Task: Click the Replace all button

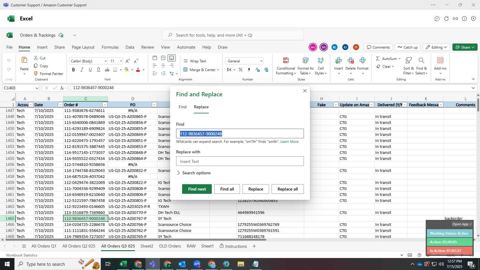Action: pos(288,189)
